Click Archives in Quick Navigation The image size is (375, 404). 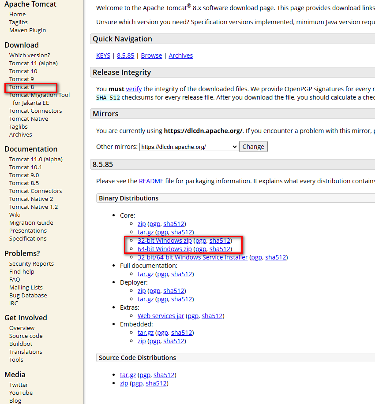pyautogui.click(x=180, y=56)
